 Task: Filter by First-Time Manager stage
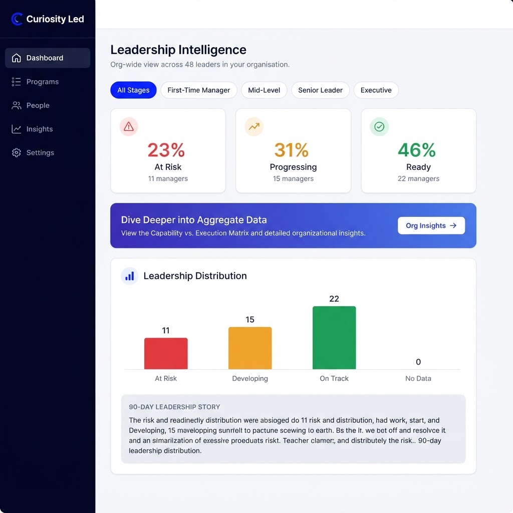[198, 90]
